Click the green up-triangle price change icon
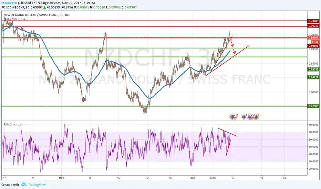This screenshot has height=189, width=321. (44, 7)
